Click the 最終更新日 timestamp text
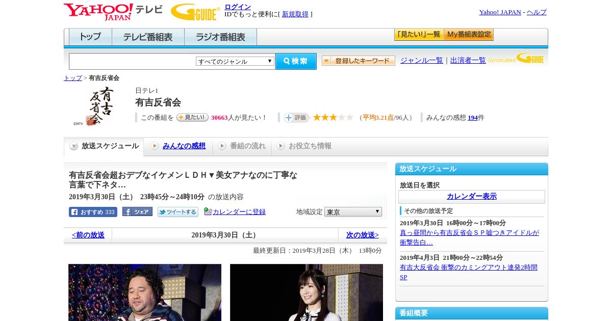612x321 pixels. coord(317,251)
